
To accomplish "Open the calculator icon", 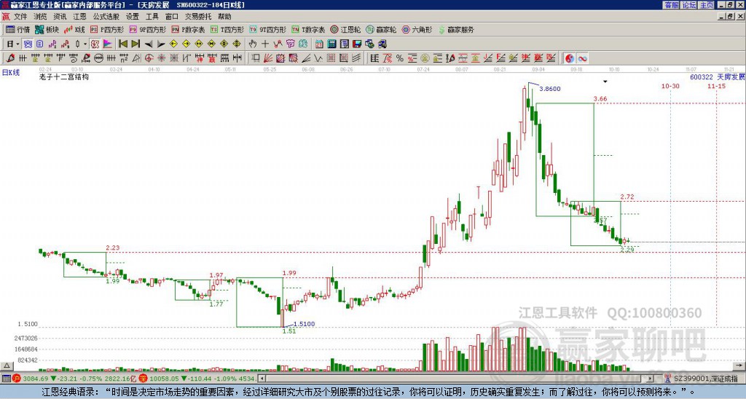I will point(331,44).
